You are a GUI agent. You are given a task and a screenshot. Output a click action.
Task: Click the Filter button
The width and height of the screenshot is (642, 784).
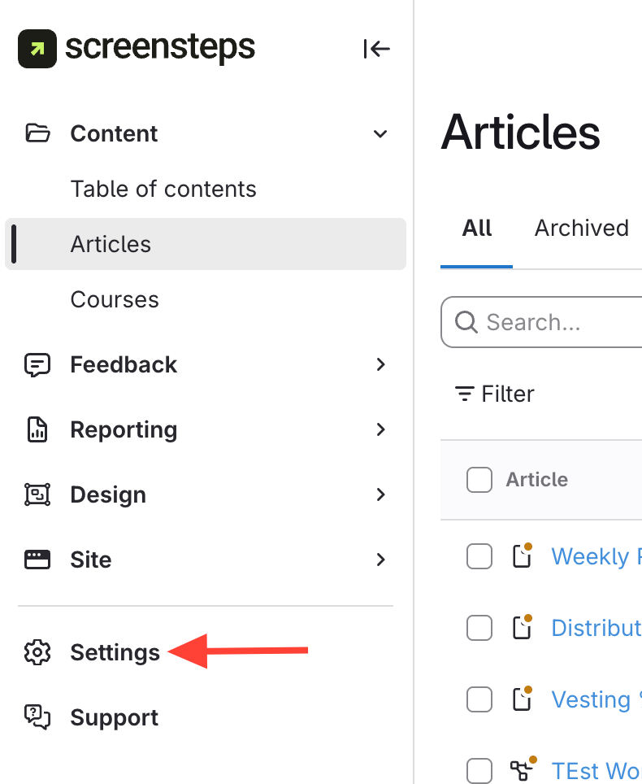(495, 394)
